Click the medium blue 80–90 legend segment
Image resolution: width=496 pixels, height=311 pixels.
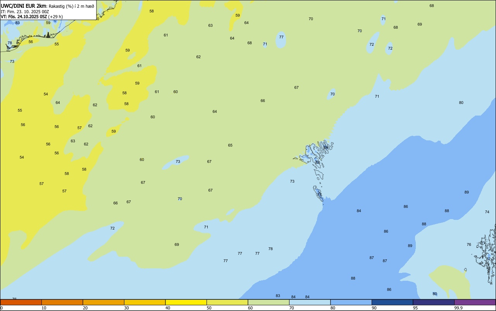351,302
